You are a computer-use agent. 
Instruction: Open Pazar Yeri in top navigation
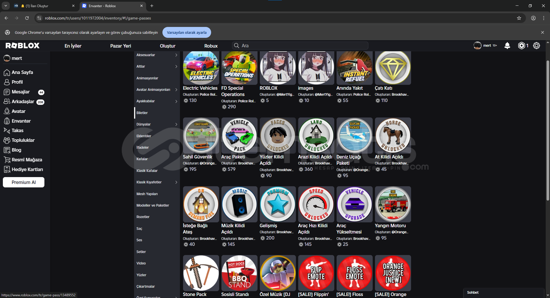pos(121,46)
